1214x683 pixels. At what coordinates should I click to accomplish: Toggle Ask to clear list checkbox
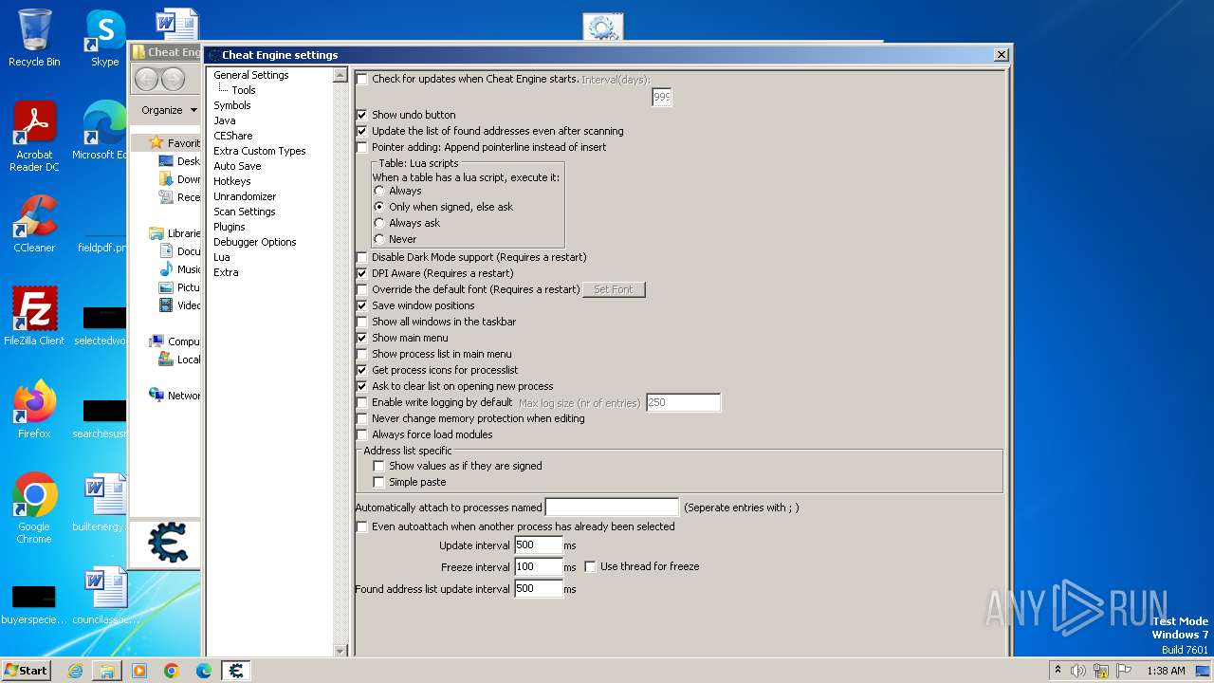[x=362, y=386]
